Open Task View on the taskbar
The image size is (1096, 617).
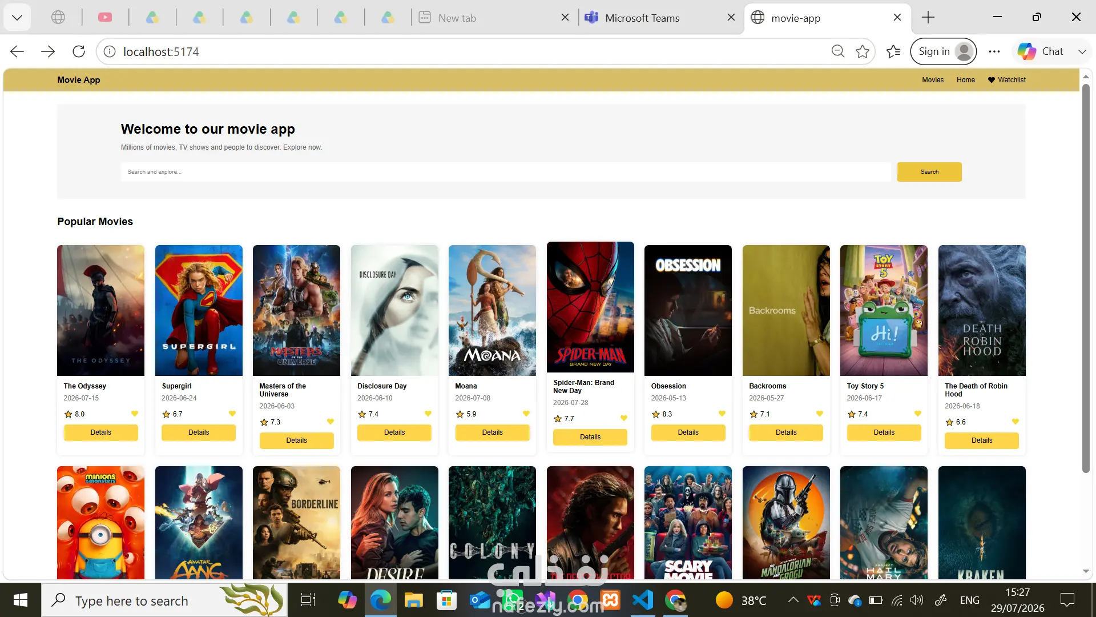pyautogui.click(x=308, y=600)
